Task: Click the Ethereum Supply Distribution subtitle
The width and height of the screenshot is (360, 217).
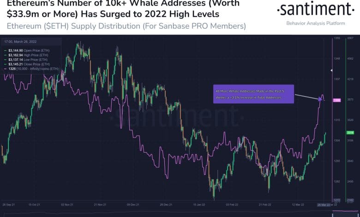Action: 123,26
